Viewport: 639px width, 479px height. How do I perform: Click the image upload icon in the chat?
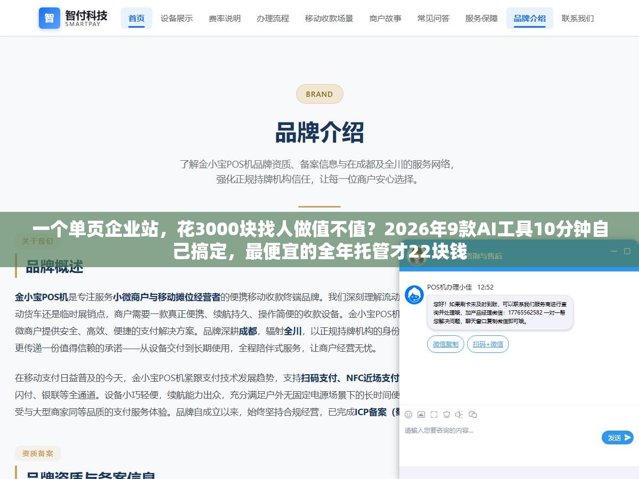click(421, 415)
